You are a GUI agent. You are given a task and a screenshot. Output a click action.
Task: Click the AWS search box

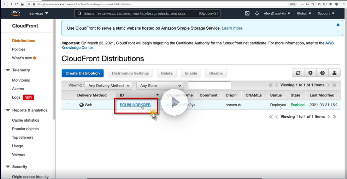pos(148,13)
